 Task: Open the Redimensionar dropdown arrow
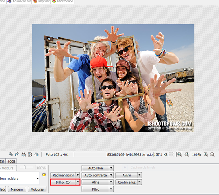[77, 175]
